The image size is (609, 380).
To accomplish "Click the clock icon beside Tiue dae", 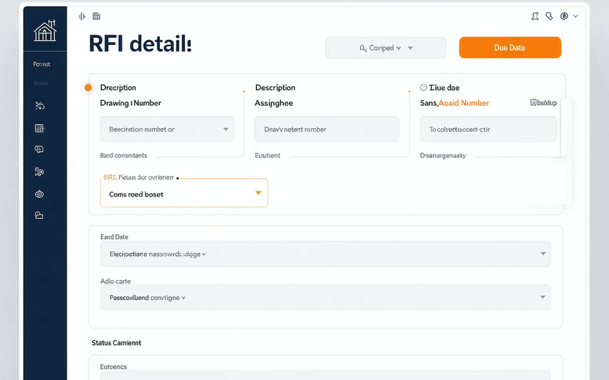I will tap(424, 88).
